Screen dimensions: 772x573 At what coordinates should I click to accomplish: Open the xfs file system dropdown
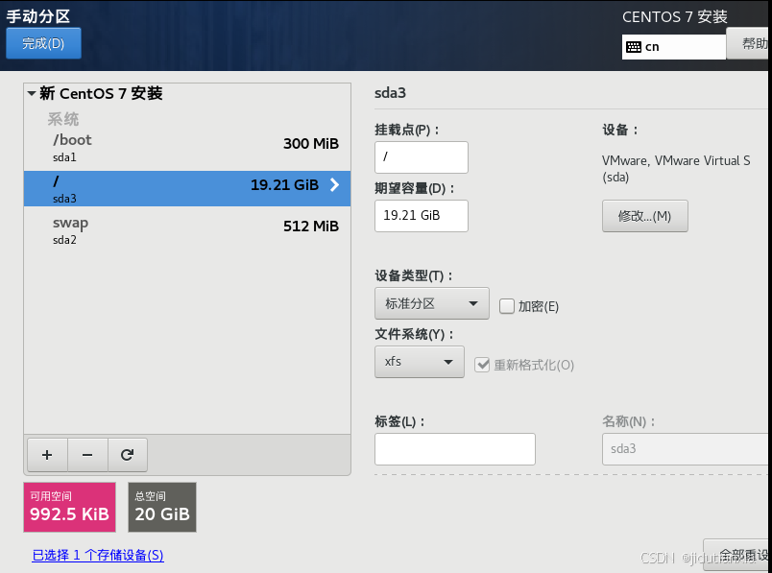point(419,362)
